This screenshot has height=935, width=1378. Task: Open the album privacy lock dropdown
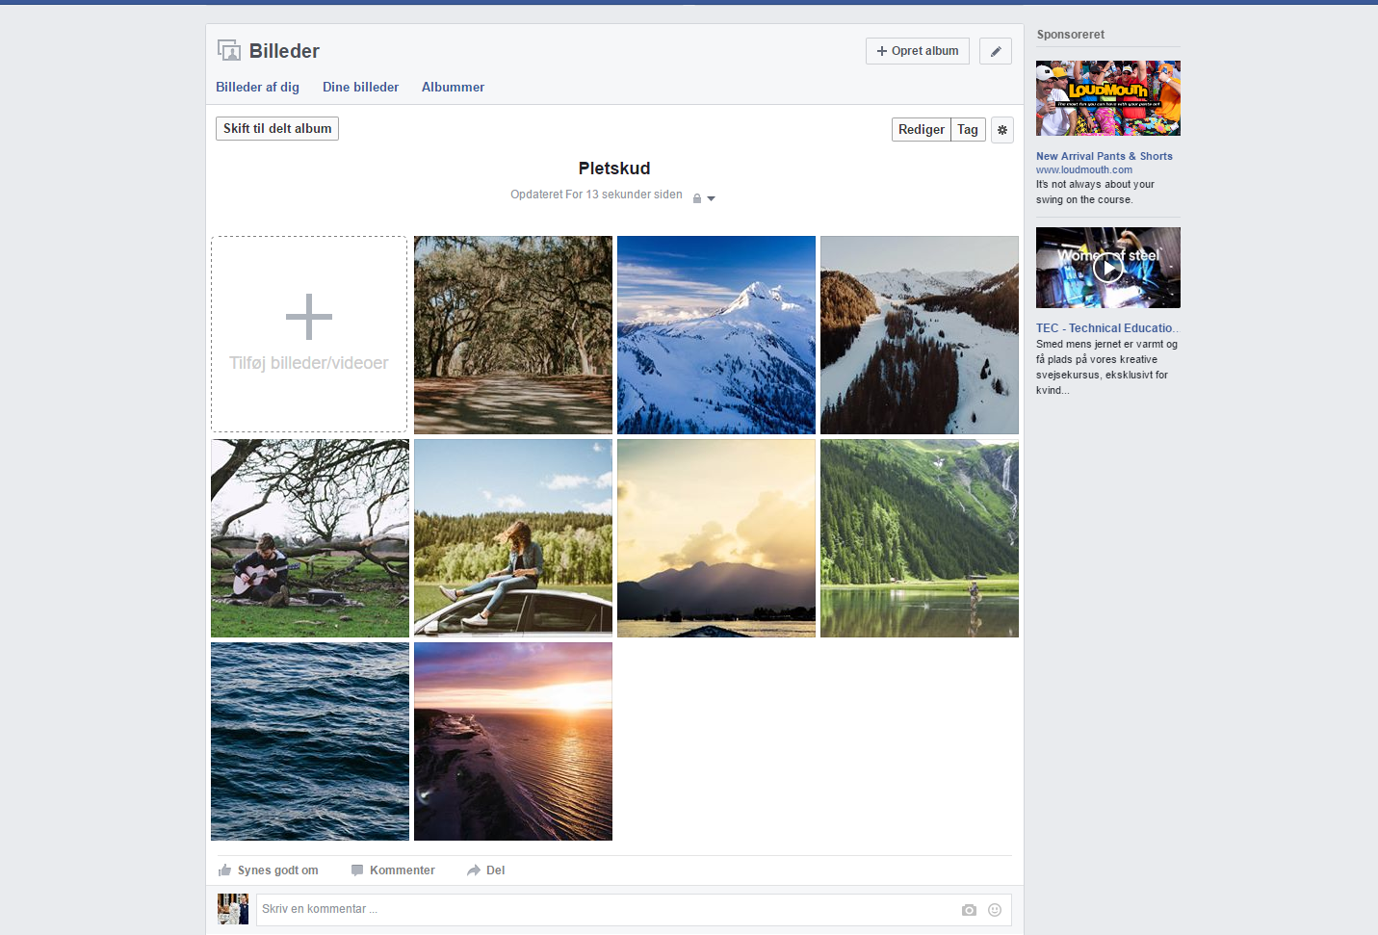[703, 198]
